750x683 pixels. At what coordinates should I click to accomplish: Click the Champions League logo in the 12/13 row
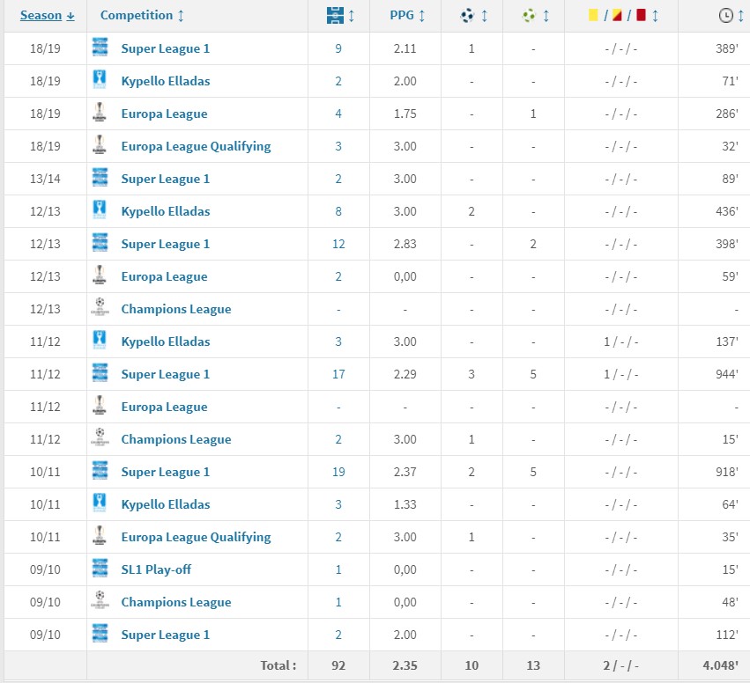tap(100, 308)
